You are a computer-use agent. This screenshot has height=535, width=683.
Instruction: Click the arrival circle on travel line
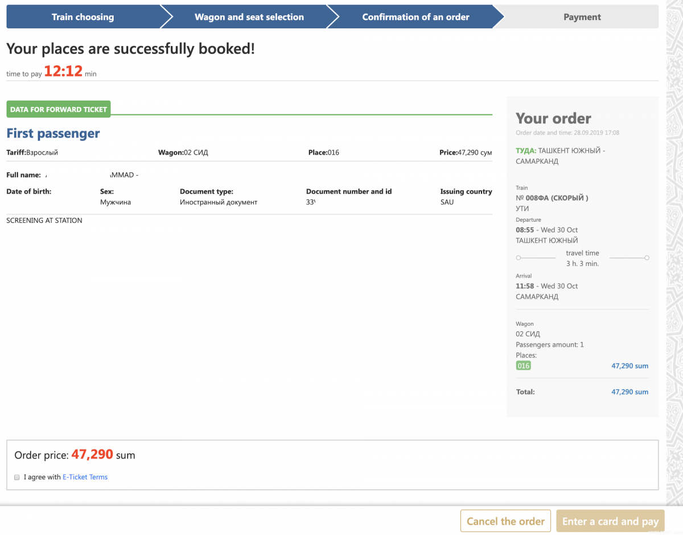647,258
